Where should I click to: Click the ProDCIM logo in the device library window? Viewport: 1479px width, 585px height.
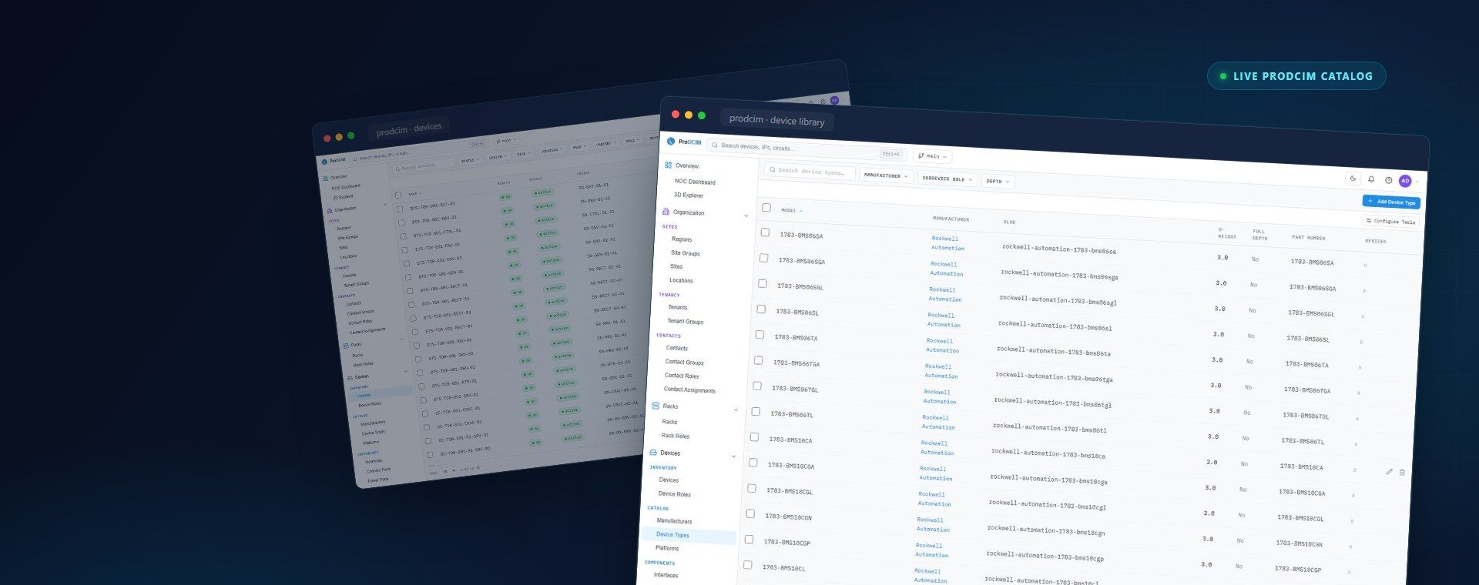pyautogui.click(x=684, y=142)
